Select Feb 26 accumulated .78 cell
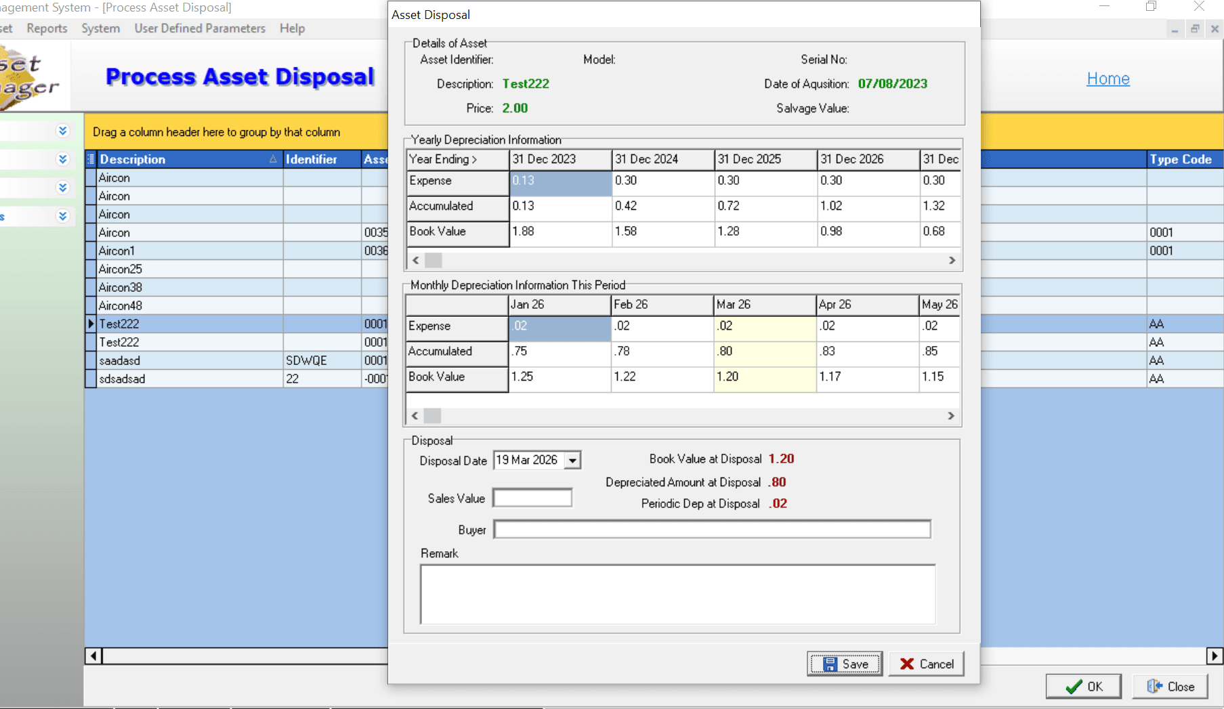The image size is (1224, 709). (x=662, y=353)
